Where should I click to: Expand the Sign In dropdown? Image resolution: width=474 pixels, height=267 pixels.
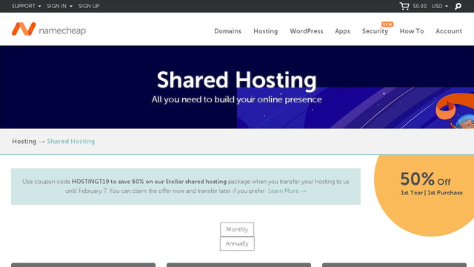59,6
